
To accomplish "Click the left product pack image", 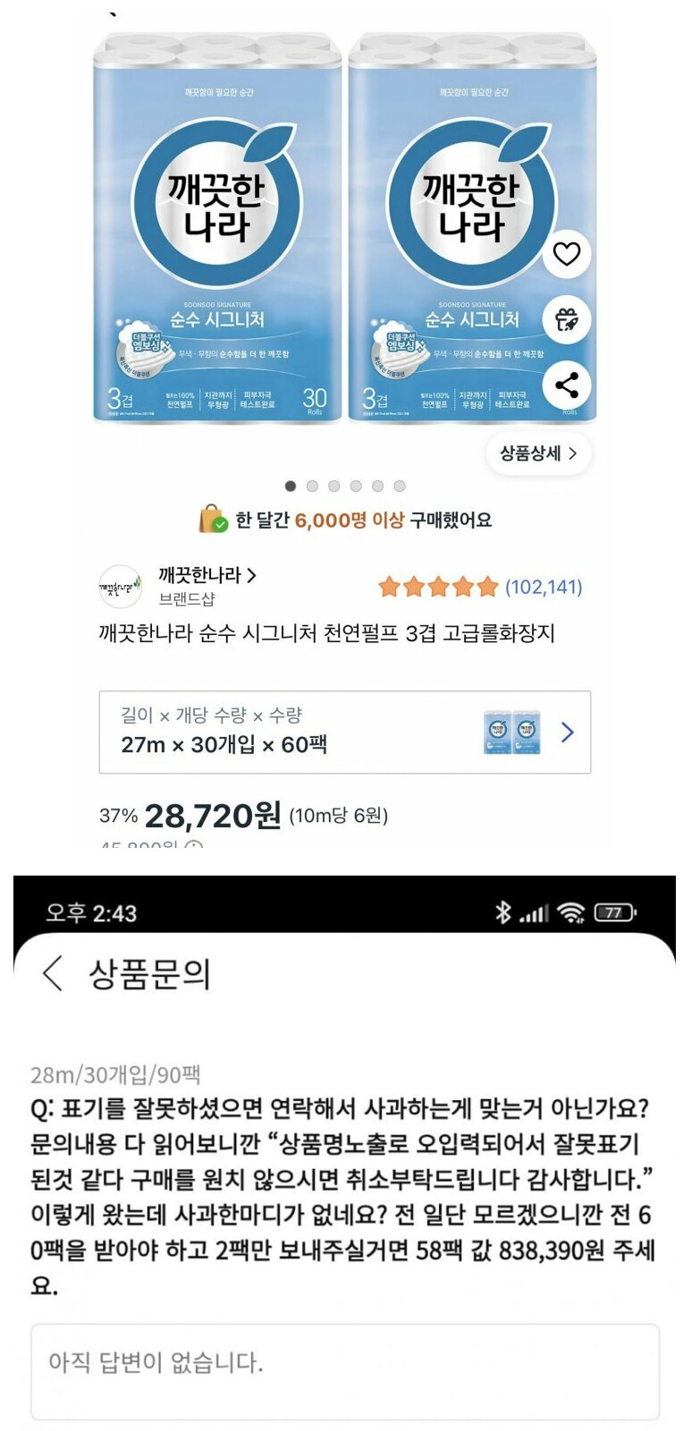I will point(217,228).
